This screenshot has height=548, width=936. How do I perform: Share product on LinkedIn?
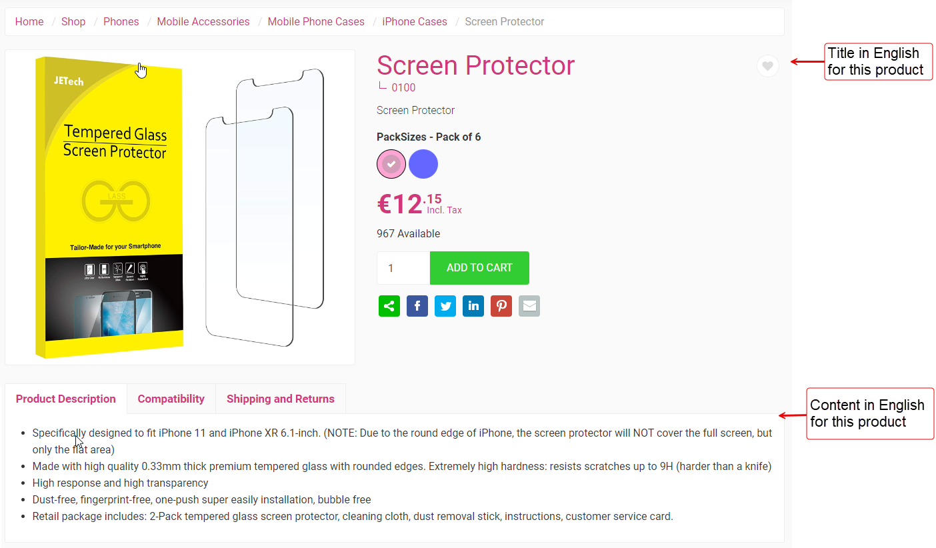pyautogui.click(x=473, y=306)
